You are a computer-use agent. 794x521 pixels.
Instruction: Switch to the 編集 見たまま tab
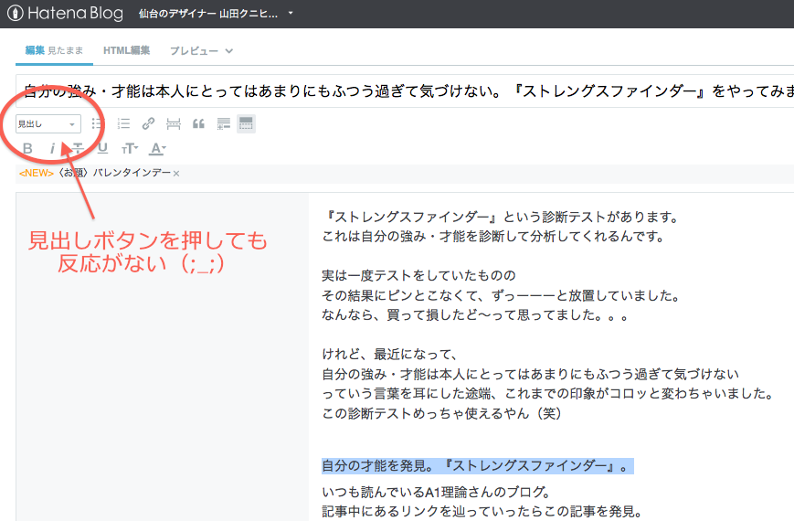pos(54,50)
